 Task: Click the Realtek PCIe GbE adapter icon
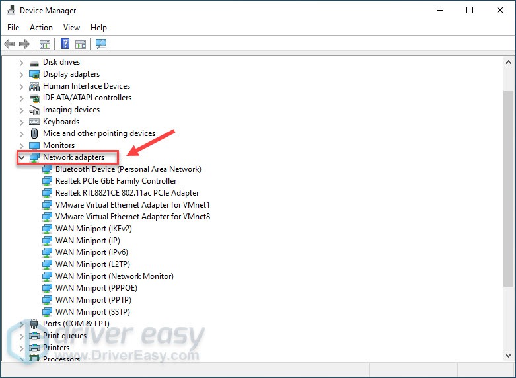47,181
